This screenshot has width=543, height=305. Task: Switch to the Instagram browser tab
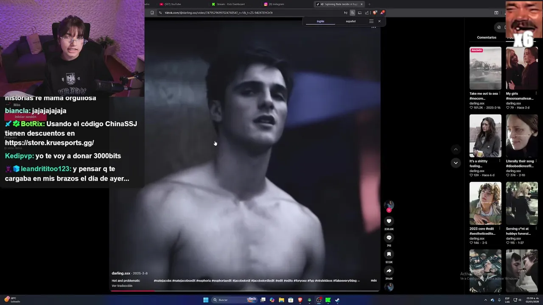[x=286, y=4]
